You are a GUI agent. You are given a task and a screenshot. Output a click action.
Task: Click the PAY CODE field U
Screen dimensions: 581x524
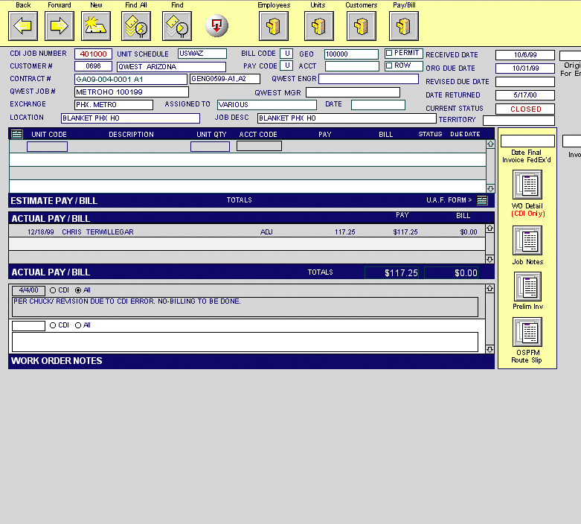pyautogui.click(x=286, y=65)
